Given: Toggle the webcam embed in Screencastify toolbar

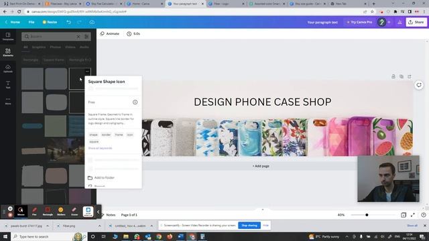Looking at the screenshot, I should pyautogui.click(x=88, y=212).
